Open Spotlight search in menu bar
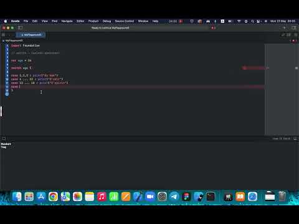Screen dimensions: 299x224 (252, 21)
